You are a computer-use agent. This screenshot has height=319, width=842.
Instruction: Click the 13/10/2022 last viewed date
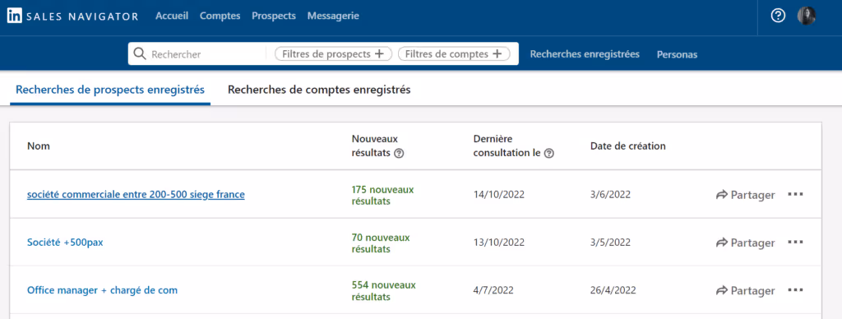(499, 243)
